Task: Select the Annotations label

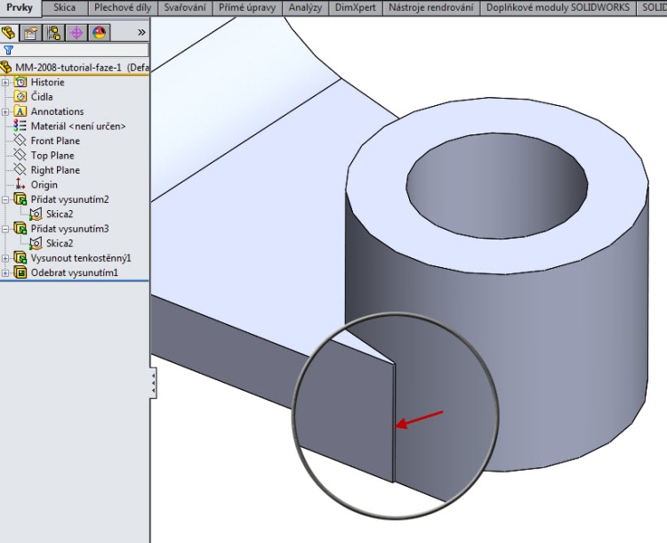Action: pyautogui.click(x=58, y=111)
